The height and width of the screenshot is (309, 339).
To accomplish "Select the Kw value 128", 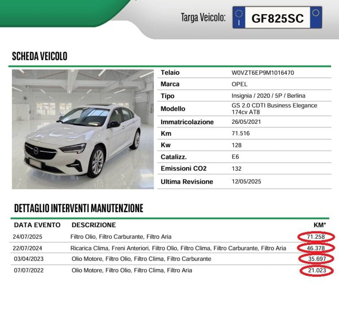I will pos(236,145).
